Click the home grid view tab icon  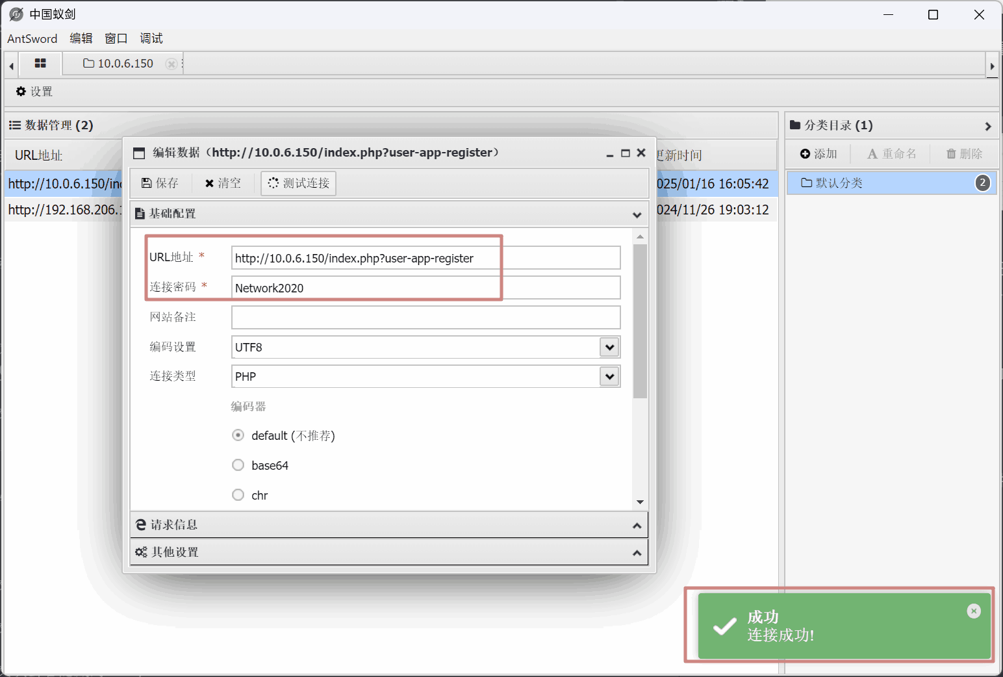pyautogui.click(x=40, y=64)
